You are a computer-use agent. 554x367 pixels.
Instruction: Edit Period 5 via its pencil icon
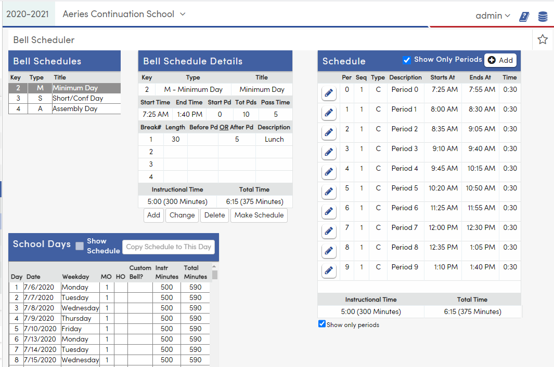coord(328,192)
